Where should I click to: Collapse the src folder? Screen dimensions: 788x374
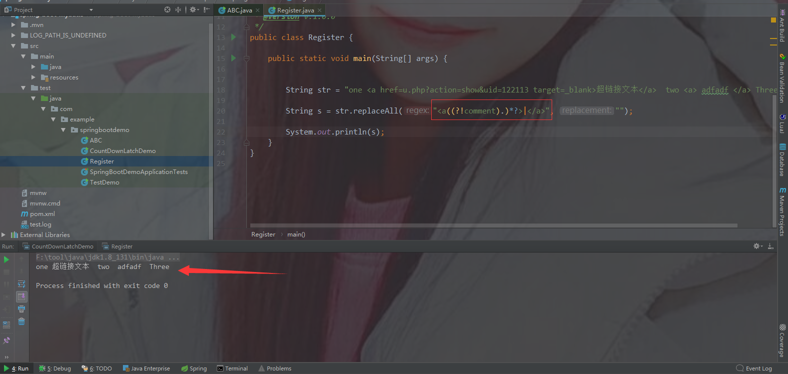[13, 45]
